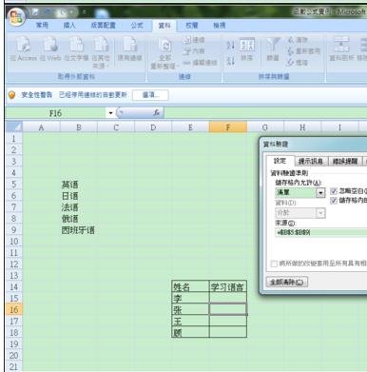
Task: Select empty cell F17 beside 王
Action: tap(228, 321)
